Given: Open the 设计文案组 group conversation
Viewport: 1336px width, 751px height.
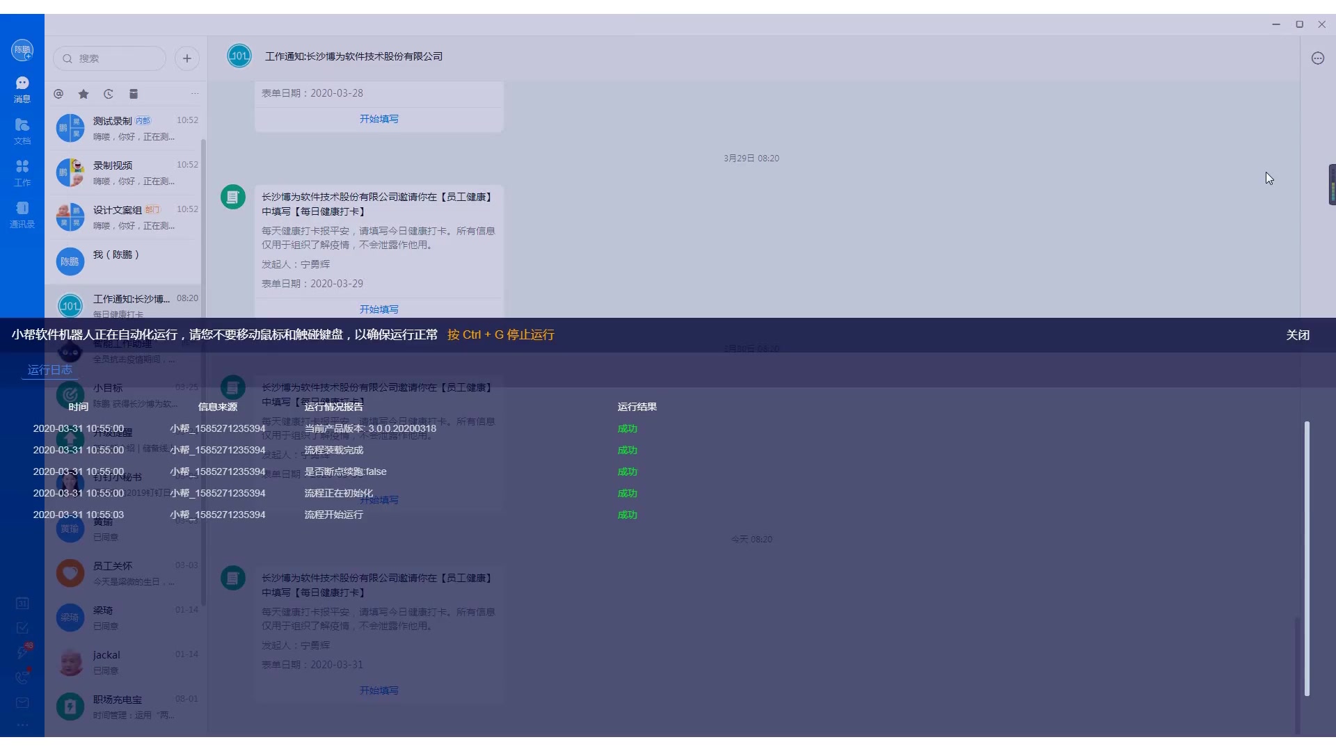Looking at the screenshot, I should click(124, 218).
